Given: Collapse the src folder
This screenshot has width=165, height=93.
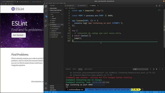Looking at the screenshot, I should pyautogui.click(x=56, y=14).
